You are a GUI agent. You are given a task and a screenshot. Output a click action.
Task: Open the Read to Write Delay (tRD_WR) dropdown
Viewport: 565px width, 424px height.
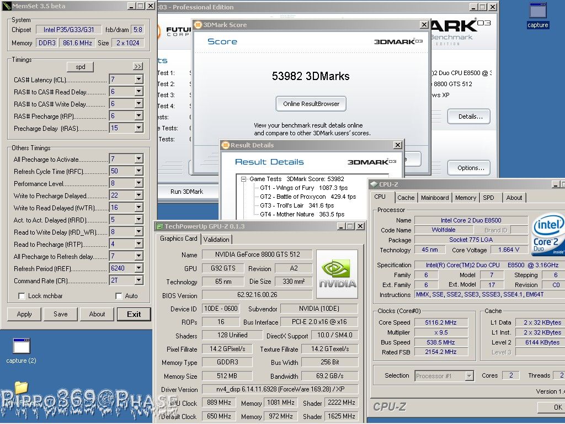(x=138, y=231)
